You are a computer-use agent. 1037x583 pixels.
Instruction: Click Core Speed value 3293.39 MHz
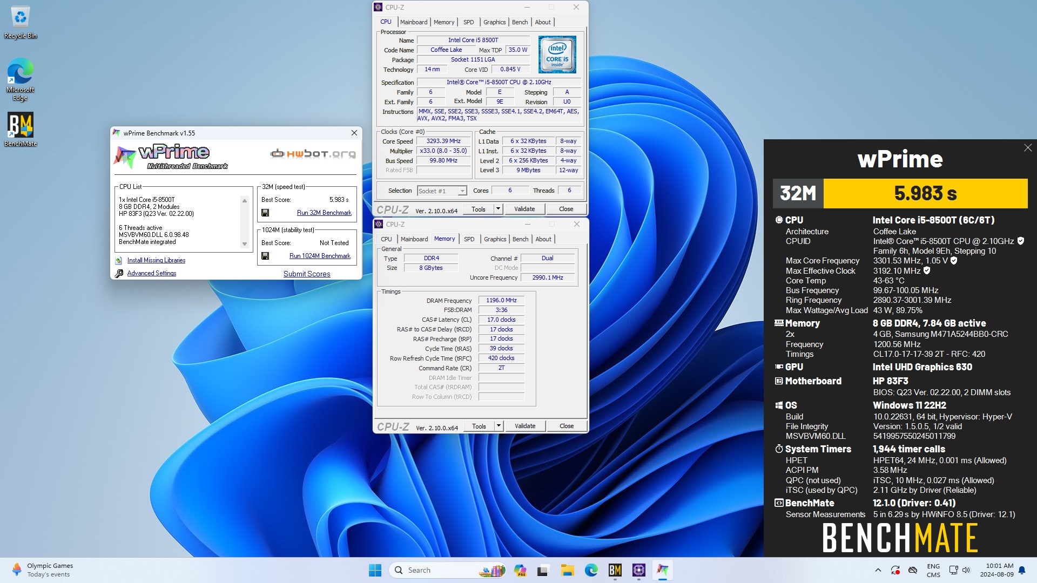[443, 141]
